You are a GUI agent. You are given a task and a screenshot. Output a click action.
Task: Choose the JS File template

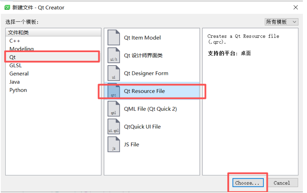point(152,145)
